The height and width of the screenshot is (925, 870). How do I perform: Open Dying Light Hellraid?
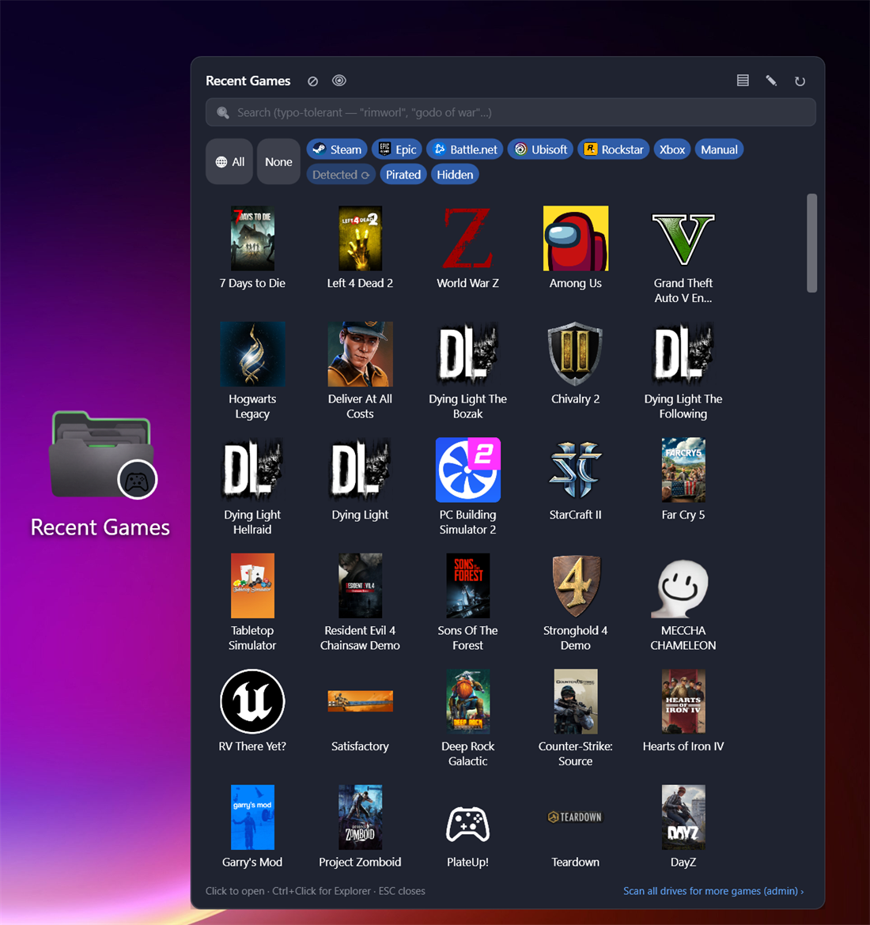coord(252,470)
